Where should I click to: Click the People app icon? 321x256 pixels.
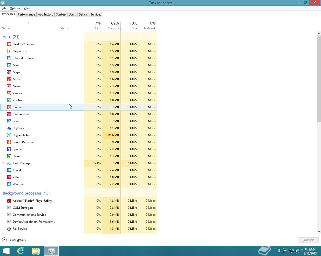(x=9, y=93)
